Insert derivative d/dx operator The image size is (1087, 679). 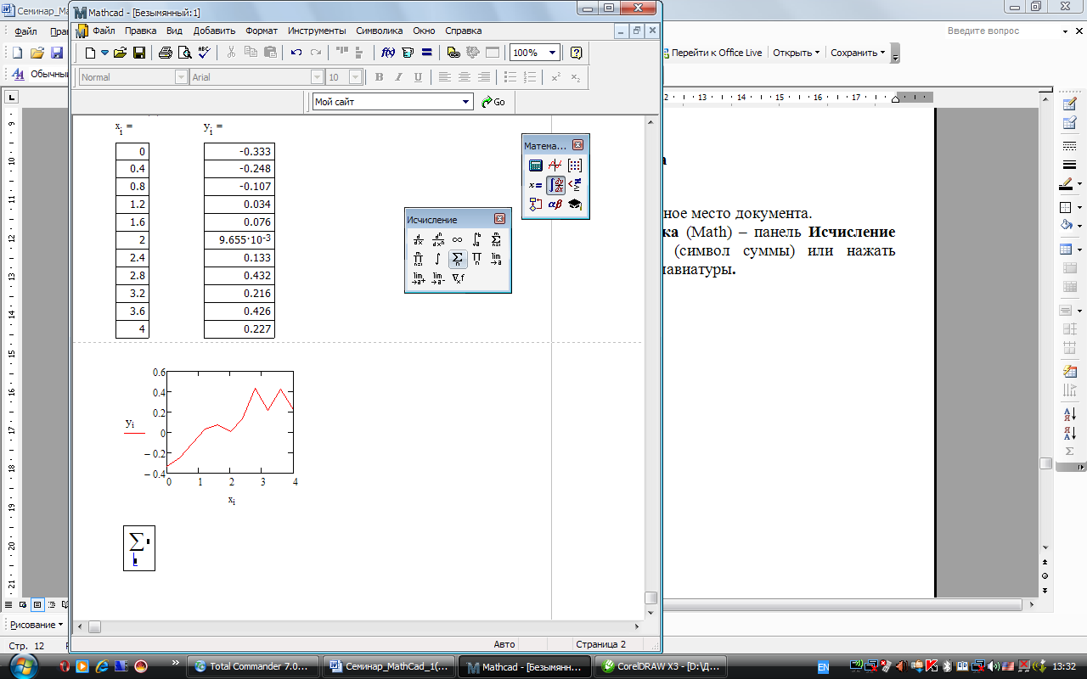tap(419, 240)
